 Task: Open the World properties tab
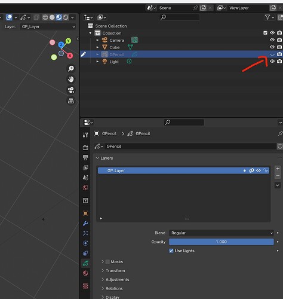[x=85, y=188]
